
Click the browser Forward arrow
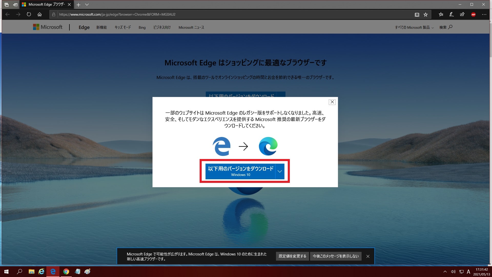18,14
